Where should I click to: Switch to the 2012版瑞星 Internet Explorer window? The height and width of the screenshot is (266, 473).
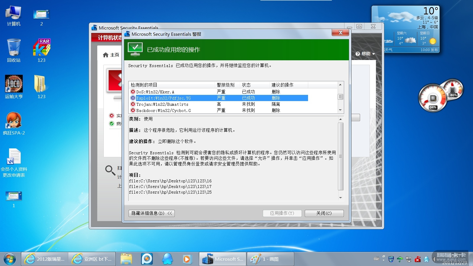click(45, 259)
